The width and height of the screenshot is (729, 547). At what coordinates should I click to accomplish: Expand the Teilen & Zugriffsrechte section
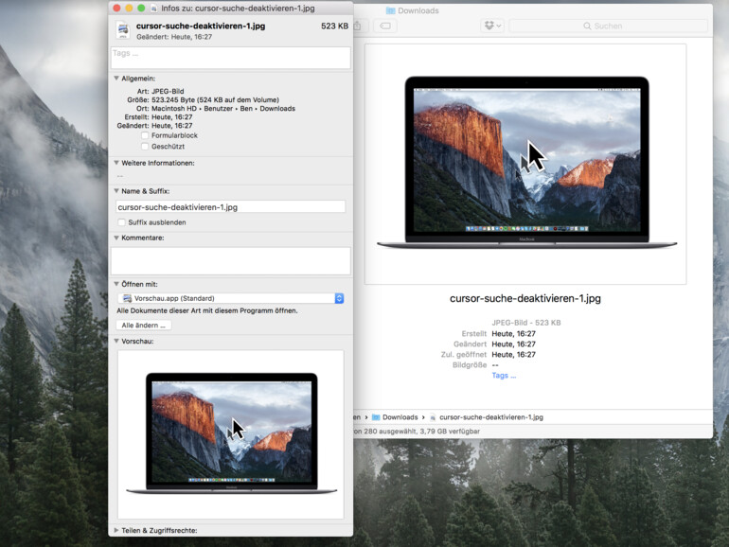(116, 530)
